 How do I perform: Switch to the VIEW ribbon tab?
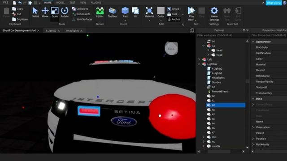tap(83, 3)
